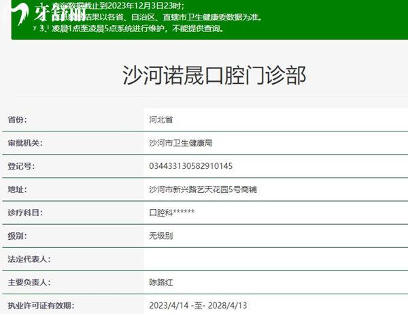Screen dimensions: 408x314
Task: Select the address 沙河市新兴路艺天花园5号商铺
Action: click(203, 189)
